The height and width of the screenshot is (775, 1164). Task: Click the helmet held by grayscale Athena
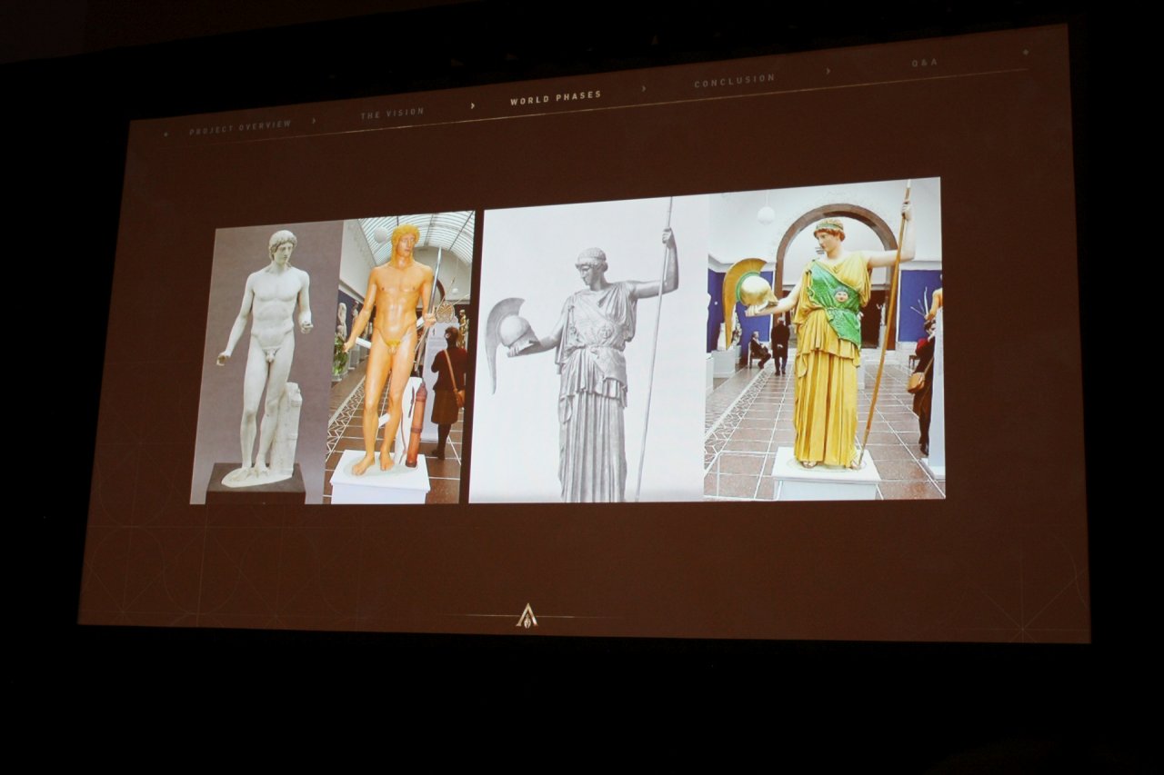point(511,331)
